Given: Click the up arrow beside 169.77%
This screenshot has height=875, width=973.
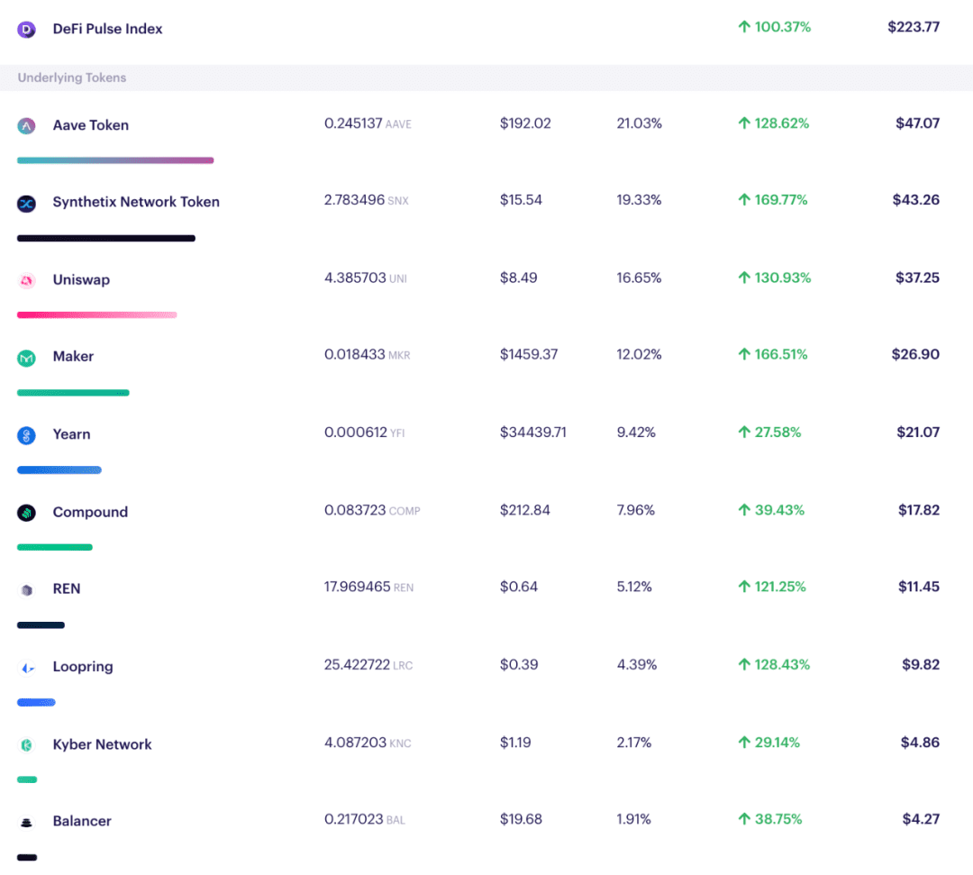Looking at the screenshot, I should click(744, 199).
